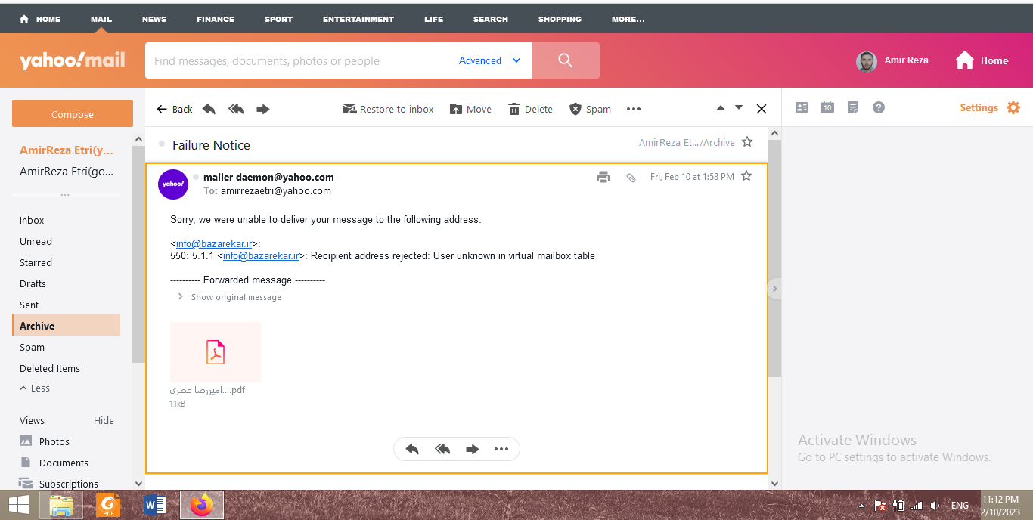Toggle unread dot beside Failure Notice subject

[x=162, y=144]
